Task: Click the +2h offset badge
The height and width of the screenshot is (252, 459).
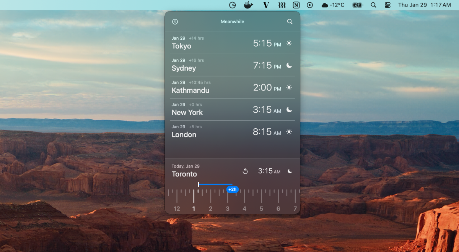Action: click(x=233, y=189)
